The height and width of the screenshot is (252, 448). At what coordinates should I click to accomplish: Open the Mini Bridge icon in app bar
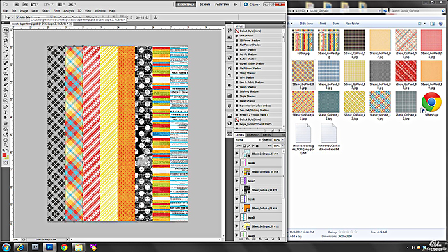[25, 4]
